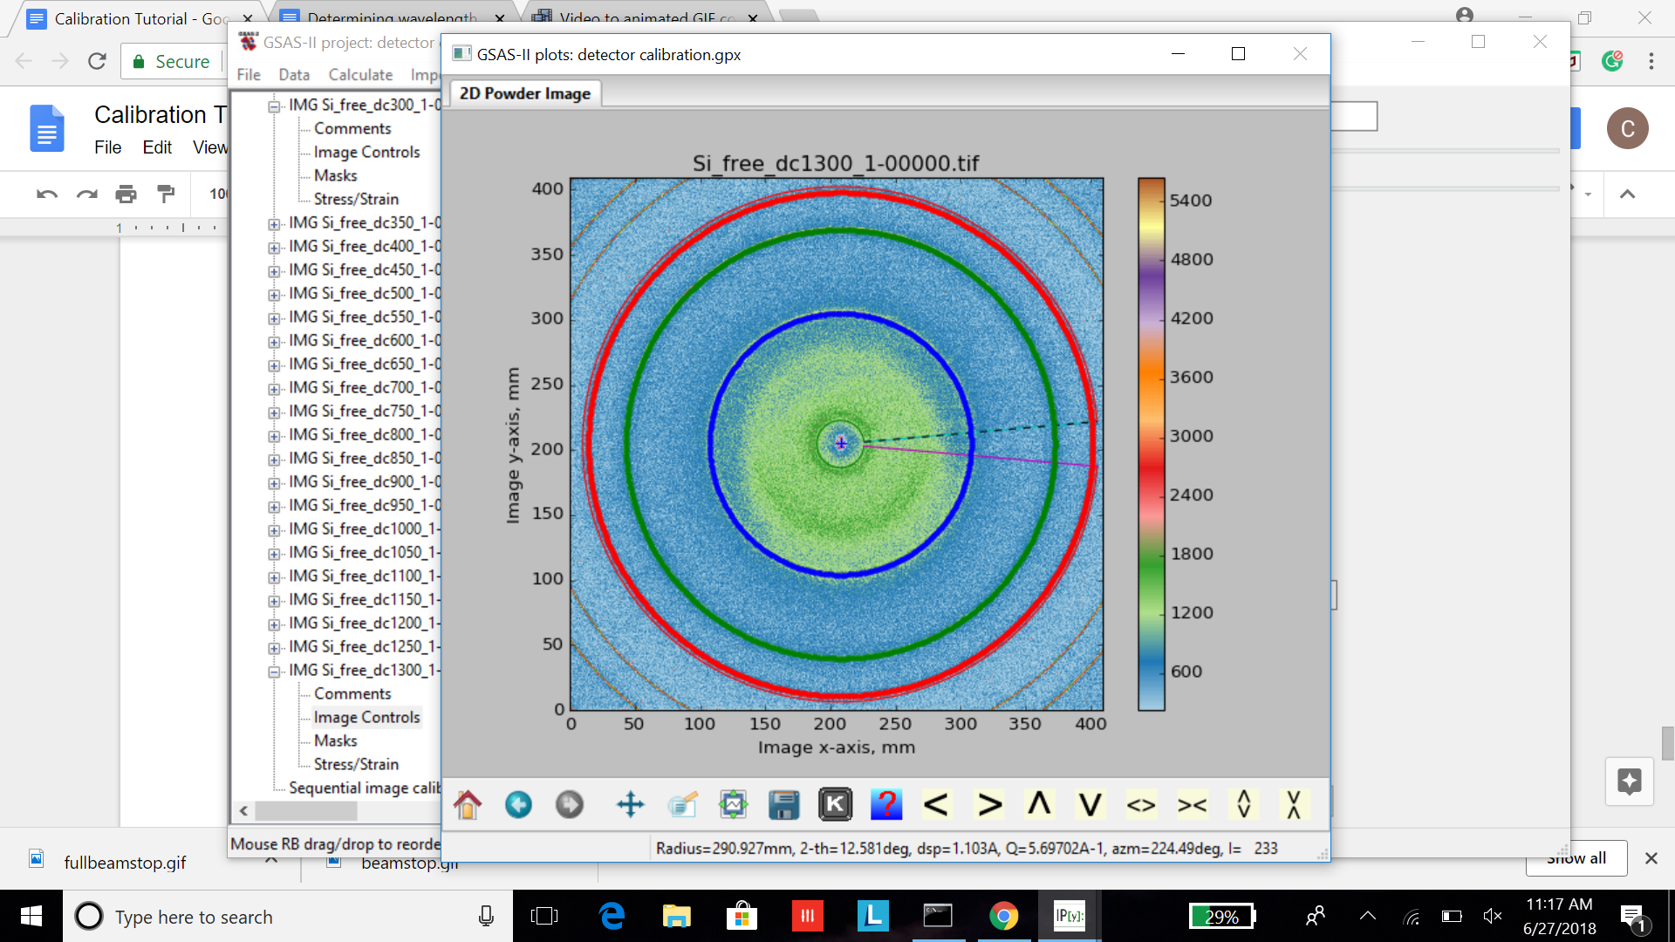The image size is (1675, 942).
Task: Go back to previous plot view
Action: 518,804
